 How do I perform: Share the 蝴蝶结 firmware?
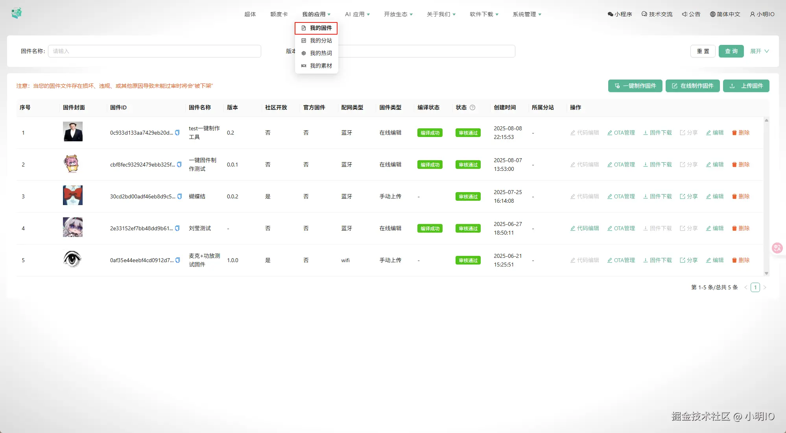pos(688,196)
